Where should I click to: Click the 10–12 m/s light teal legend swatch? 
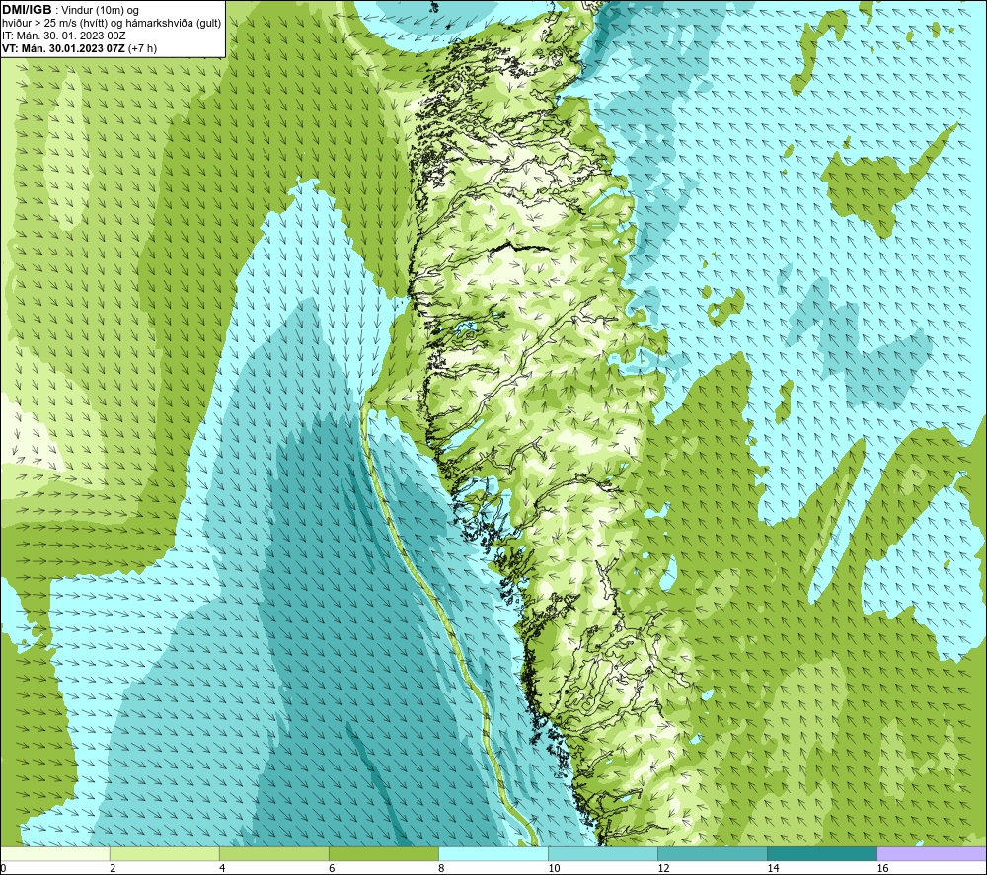tap(602, 853)
